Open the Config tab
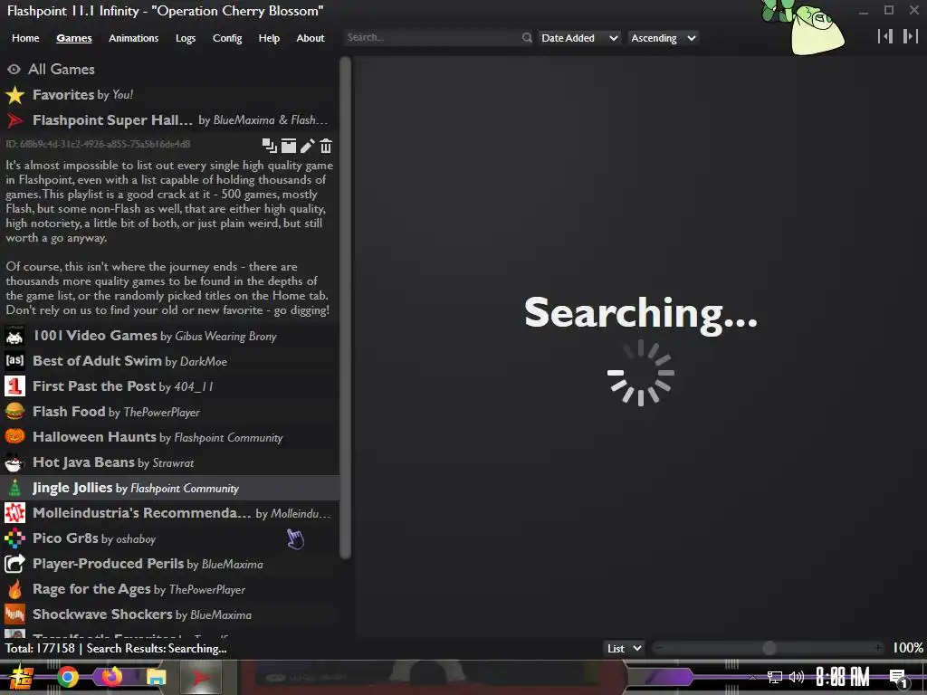Image resolution: width=927 pixels, height=695 pixels. (x=227, y=38)
